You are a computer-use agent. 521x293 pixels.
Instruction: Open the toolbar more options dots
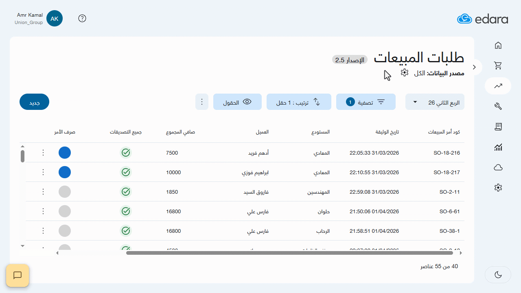pos(202,102)
